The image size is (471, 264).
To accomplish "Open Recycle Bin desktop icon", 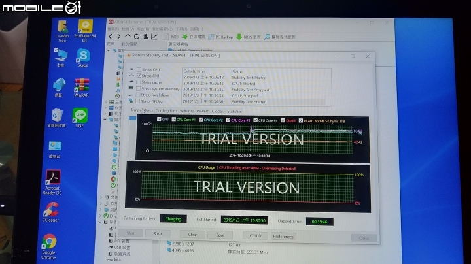I will pyautogui.click(x=56, y=118).
